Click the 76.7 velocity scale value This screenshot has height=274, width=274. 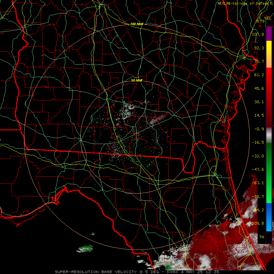(259, 61)
